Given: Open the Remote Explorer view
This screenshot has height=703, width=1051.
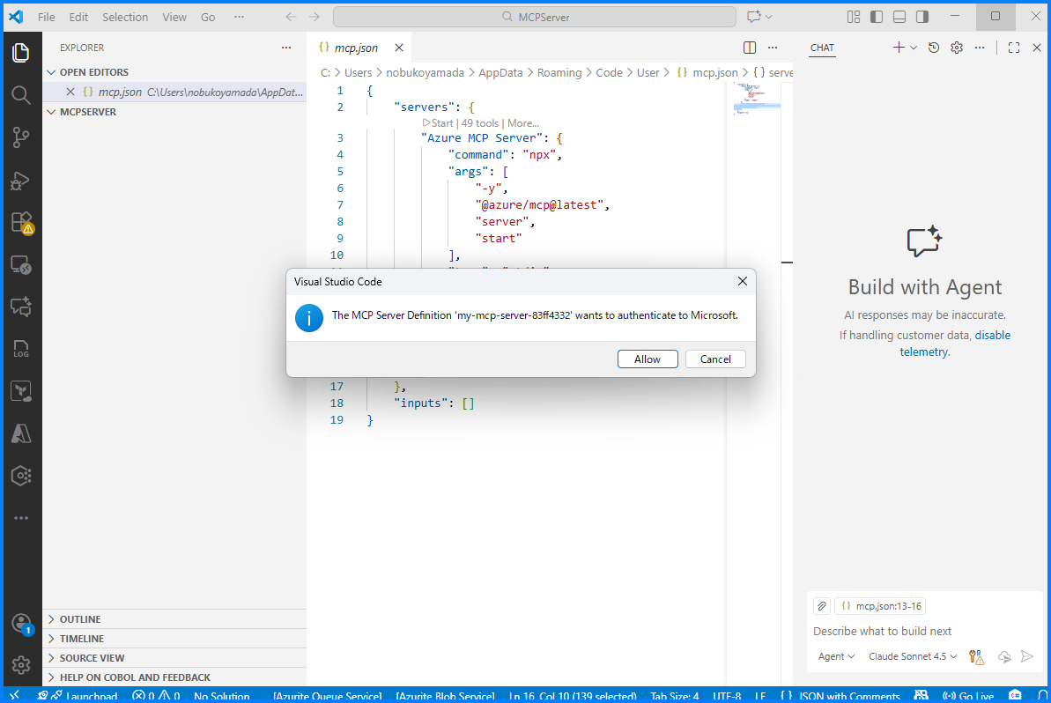Looking at the screenshot, I should [21, 264].
